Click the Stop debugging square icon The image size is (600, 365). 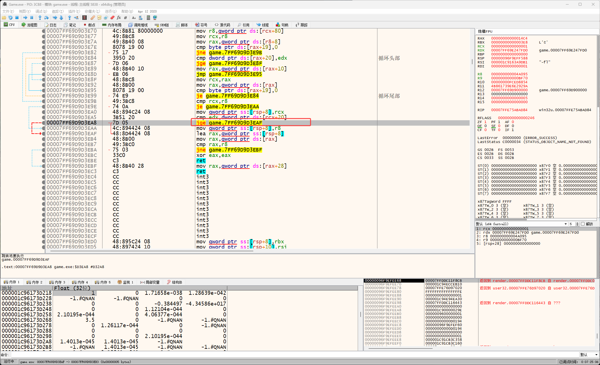[17, 18]
